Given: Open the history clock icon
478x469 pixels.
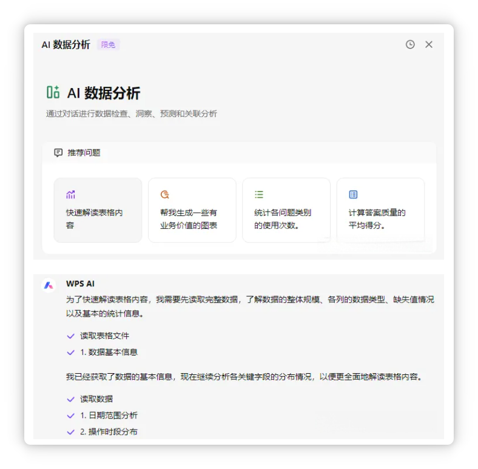Looking at the screenshot, I should click(410, 44).
